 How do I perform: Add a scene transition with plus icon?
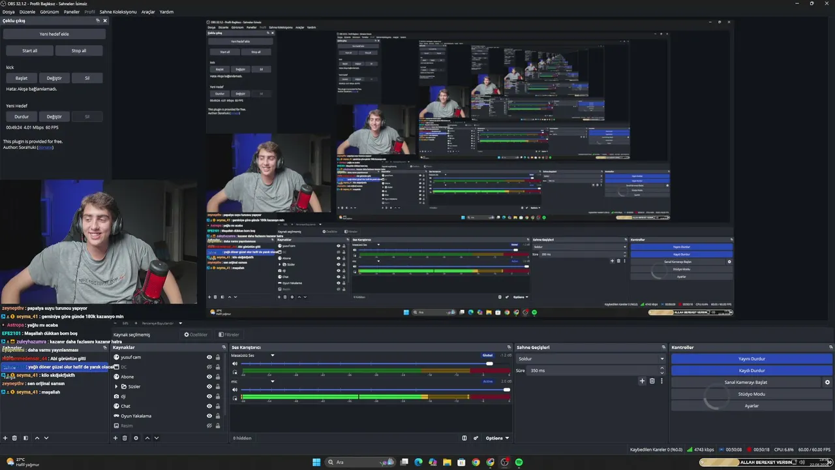pyautogui.click(x=642, y=381)
